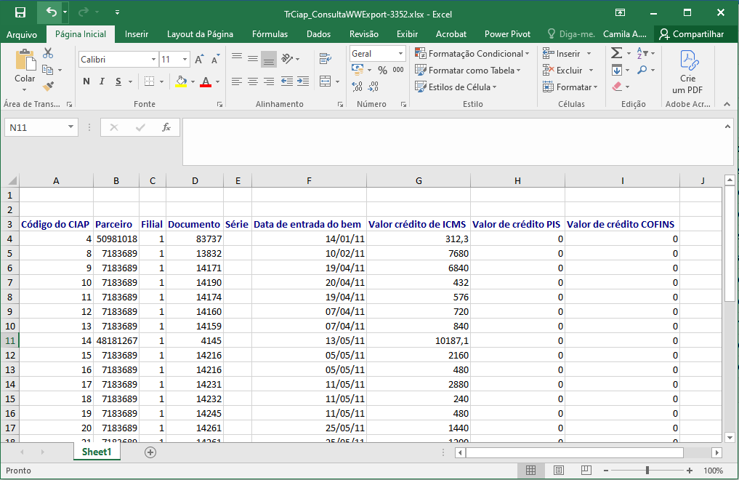739x480 pixels.
Task: Align text to the bottom
Action: coord(269,58)
